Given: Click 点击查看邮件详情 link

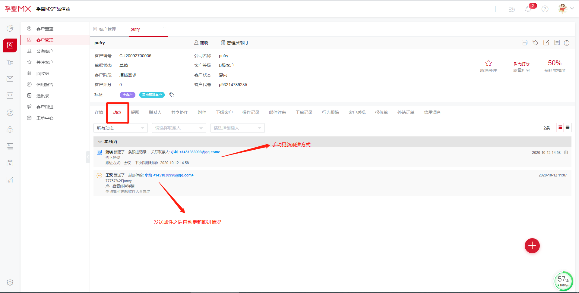Looking at the screenshot, I should pos(121,186).
